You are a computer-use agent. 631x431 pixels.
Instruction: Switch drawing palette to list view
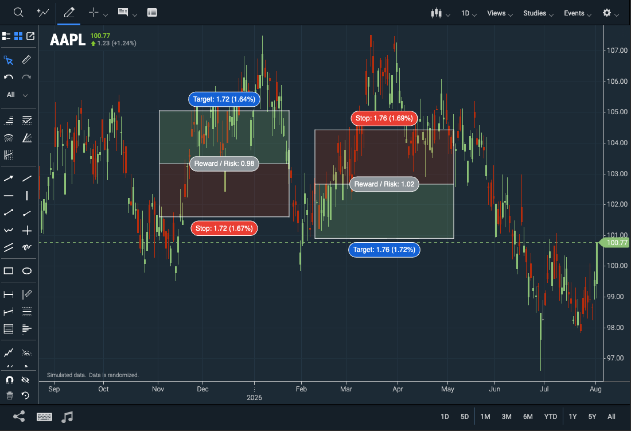(6, 36)
